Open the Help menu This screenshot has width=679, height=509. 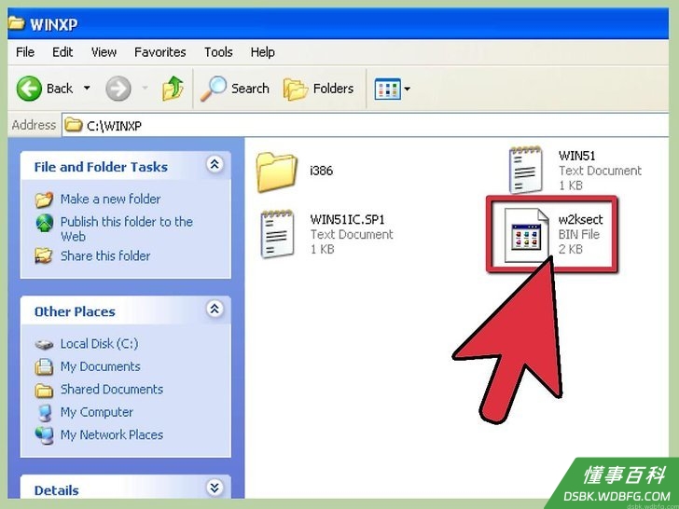(262, 52)
